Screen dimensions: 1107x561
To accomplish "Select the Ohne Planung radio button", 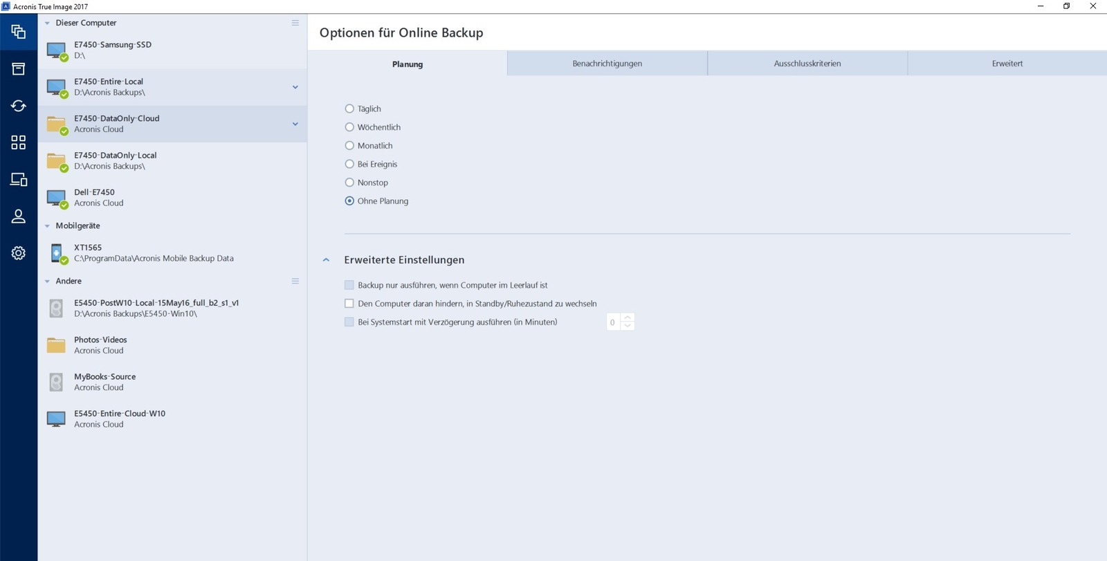I will (349, 201).
